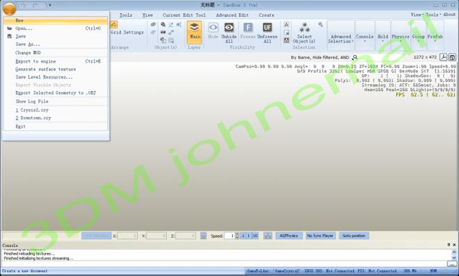Click the Freeze icon

click(248, 28)
